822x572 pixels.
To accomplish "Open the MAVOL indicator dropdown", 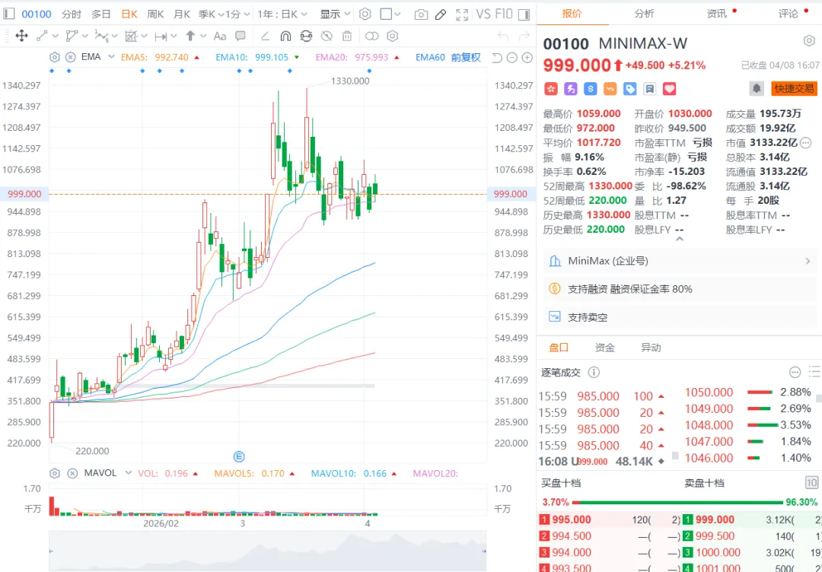I will coord(129,474).
